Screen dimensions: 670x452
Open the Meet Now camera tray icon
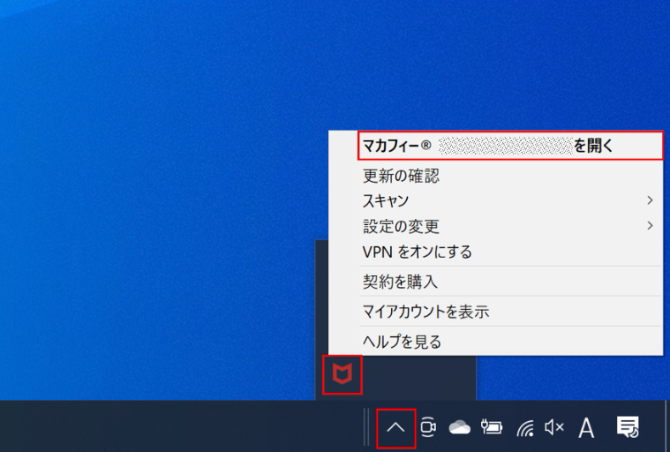click(428, 427)
